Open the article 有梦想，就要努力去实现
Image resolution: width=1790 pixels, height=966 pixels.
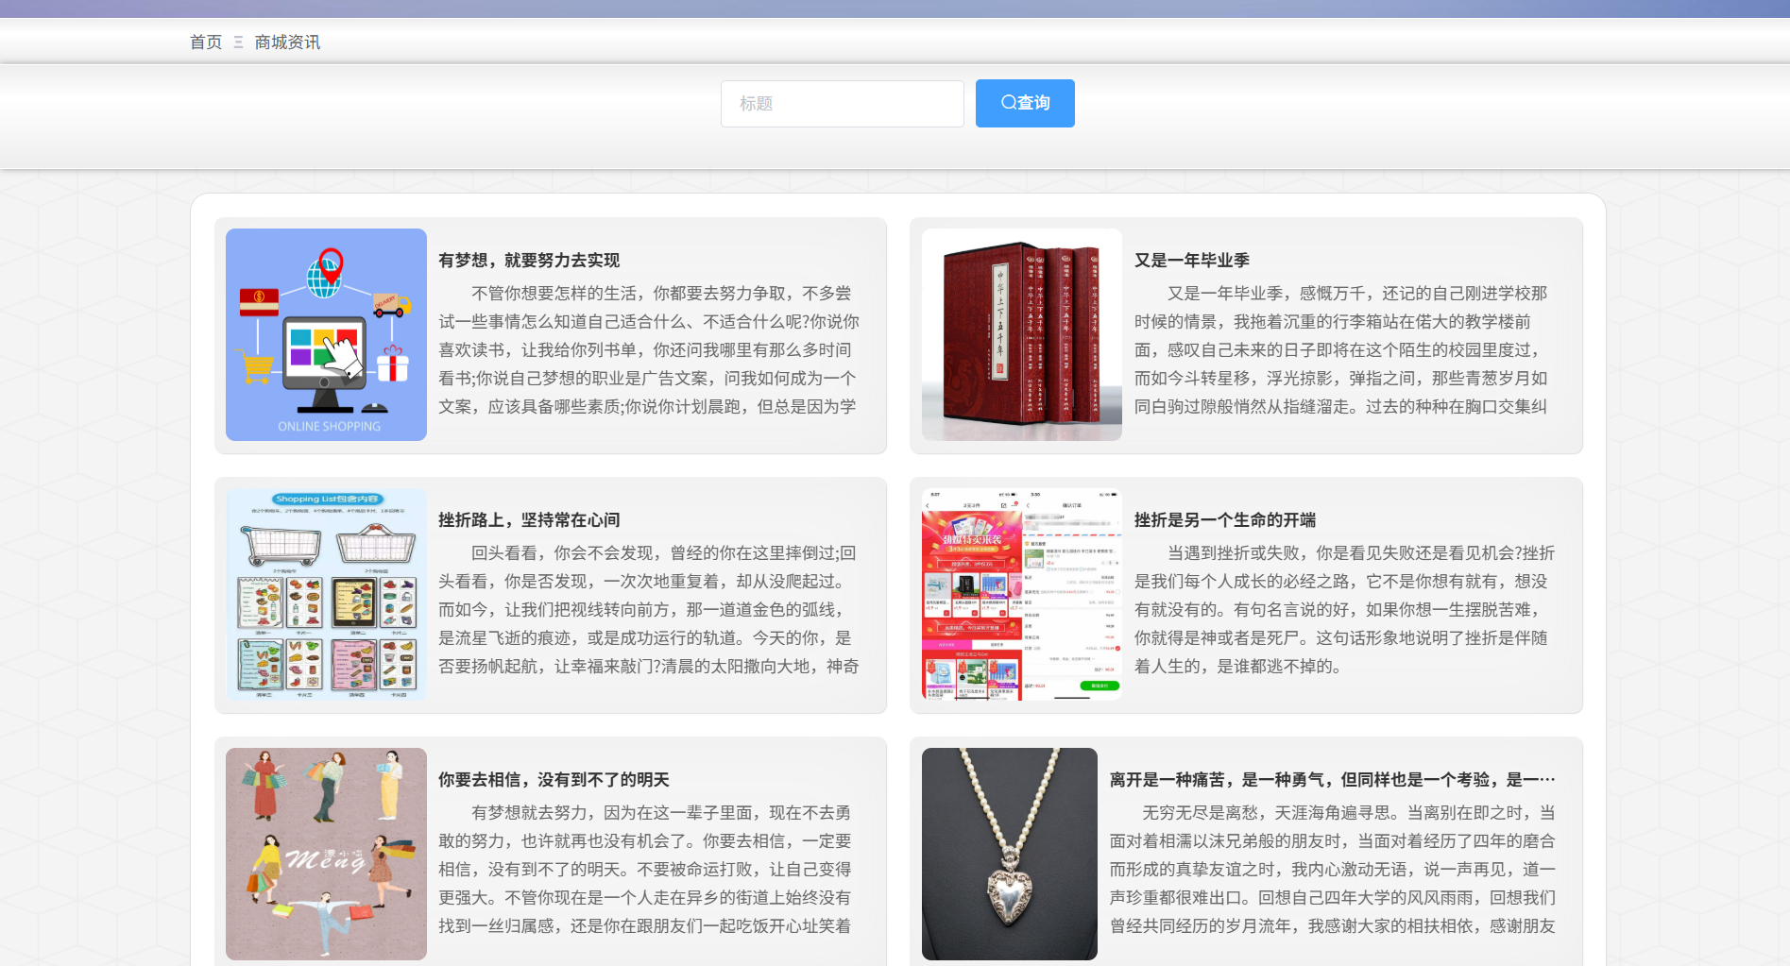click(531, 261)
